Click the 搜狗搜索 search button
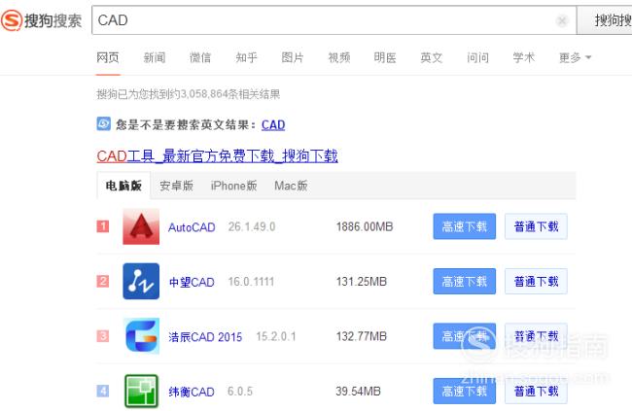 (605, 20)
